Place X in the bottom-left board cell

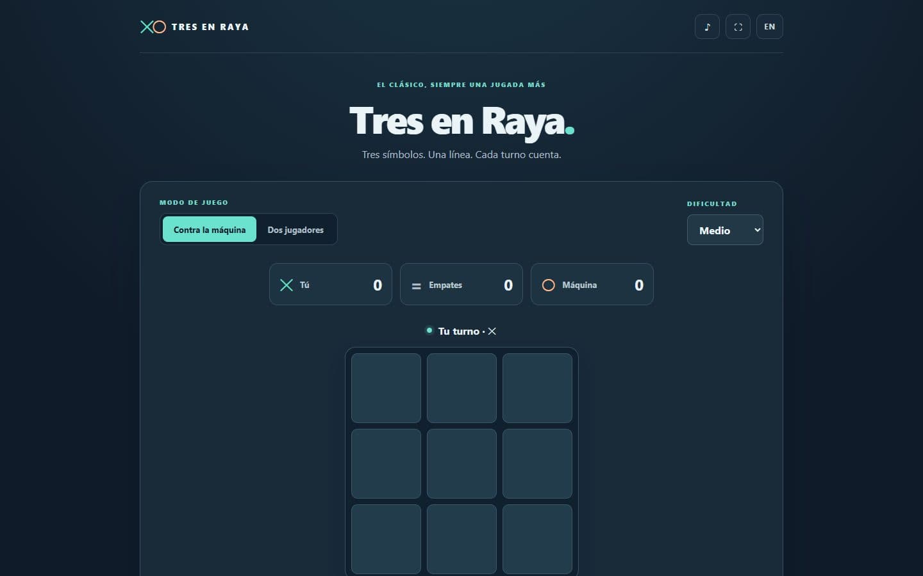click(386, 539)
